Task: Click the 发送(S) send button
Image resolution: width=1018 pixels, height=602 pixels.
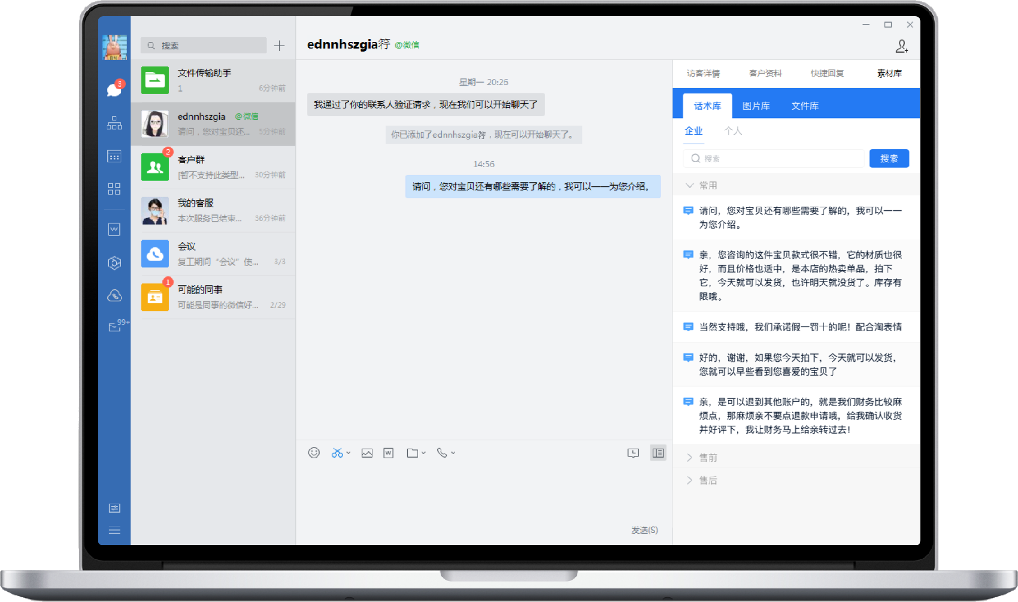Action: pos(644,530)
